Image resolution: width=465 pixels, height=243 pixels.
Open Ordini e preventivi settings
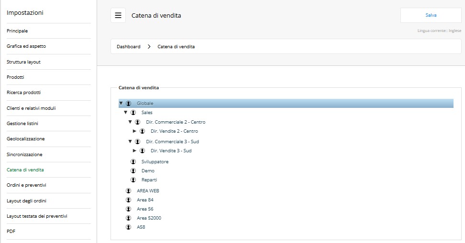coord(27,185)
